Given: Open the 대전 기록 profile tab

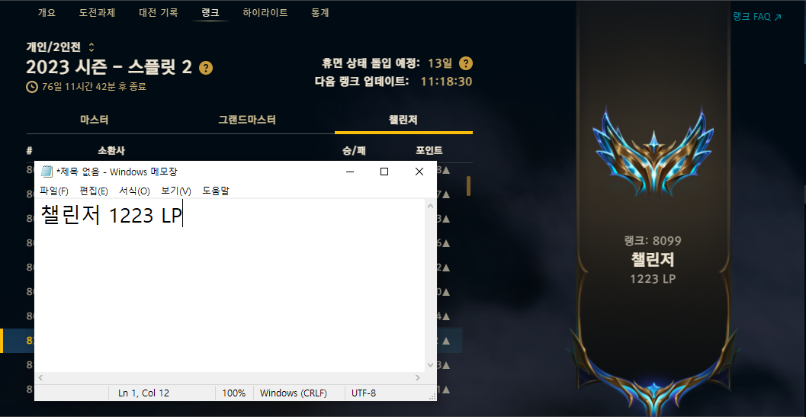Looking at the screenshot, I should pos(159,13).
